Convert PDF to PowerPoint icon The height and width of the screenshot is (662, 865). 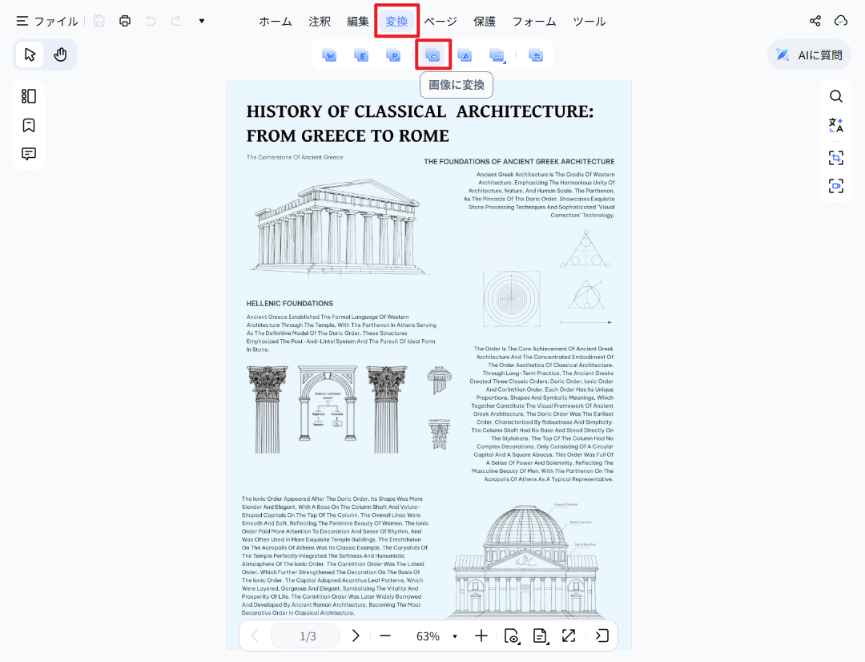pyautogui.click(x=393, y=55)
